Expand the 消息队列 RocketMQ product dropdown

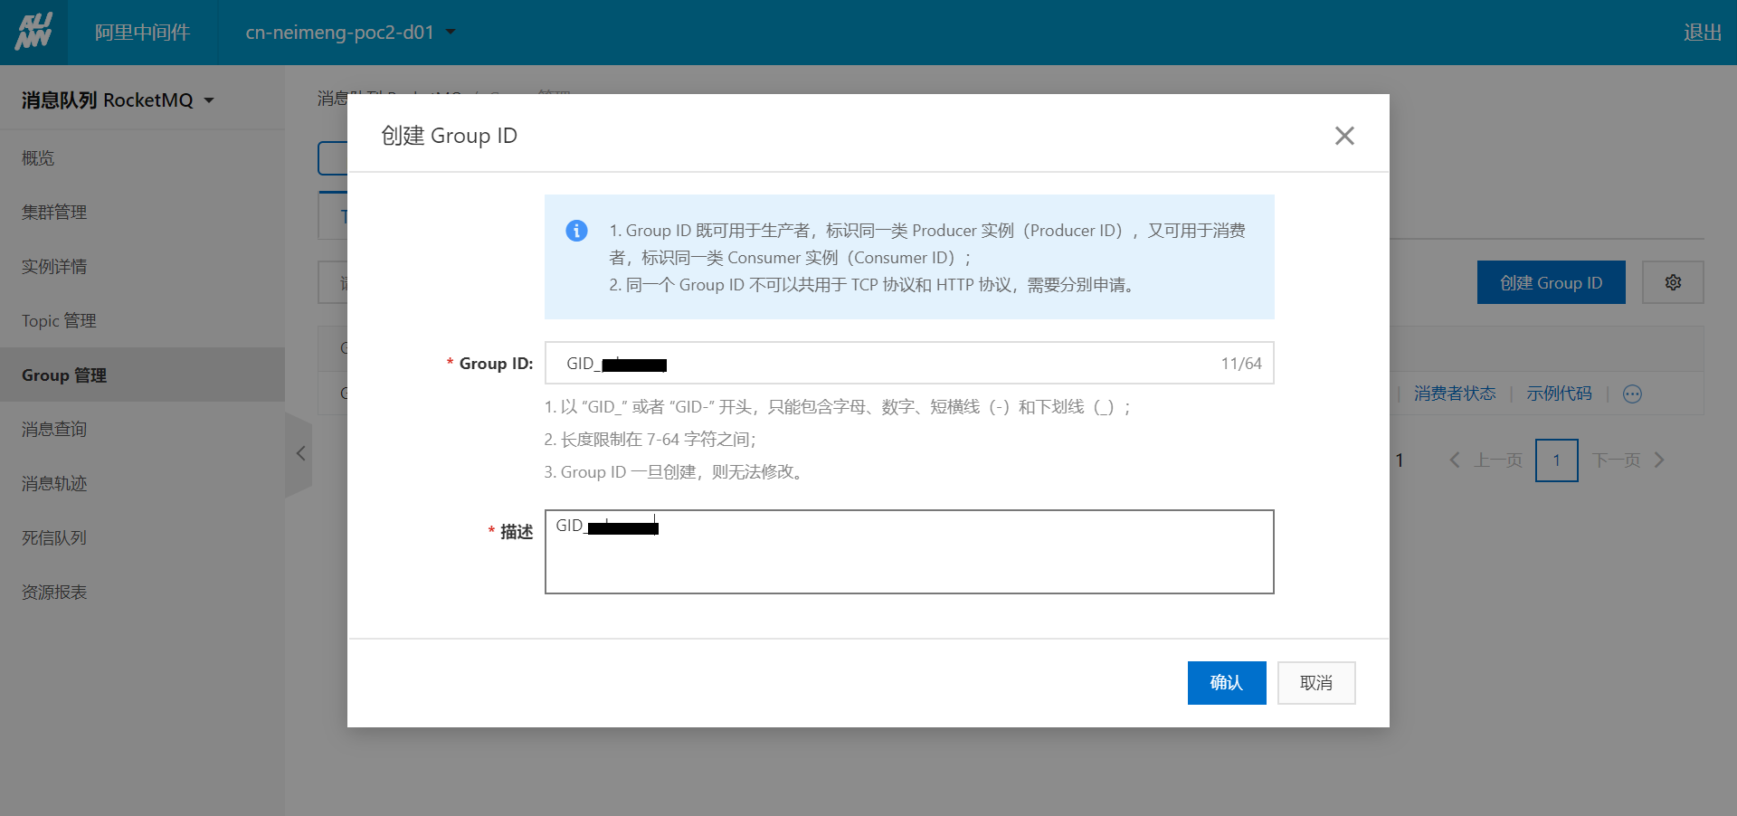click(x=118, y=100)
